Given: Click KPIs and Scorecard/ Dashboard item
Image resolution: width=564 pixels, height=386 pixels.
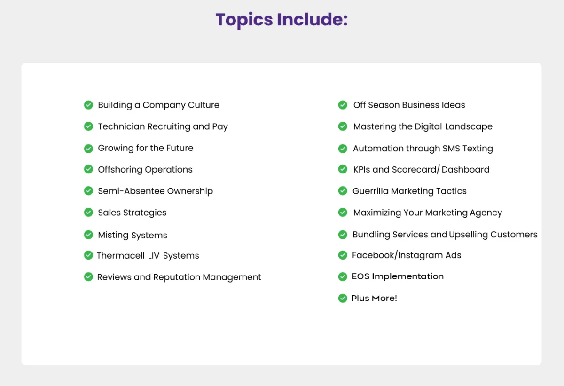Looking at the screenshot, I should pos(422,169).
